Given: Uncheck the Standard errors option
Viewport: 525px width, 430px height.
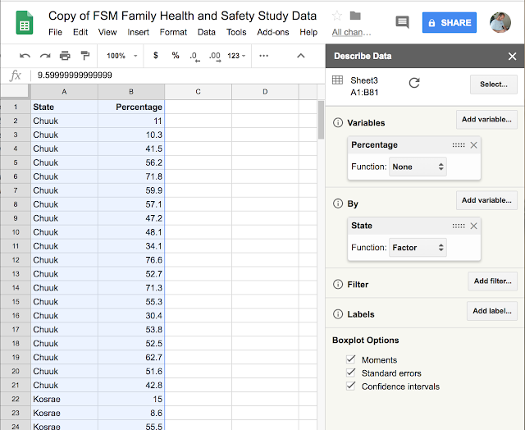Looking at the screenshot, I should pos(351,373).
